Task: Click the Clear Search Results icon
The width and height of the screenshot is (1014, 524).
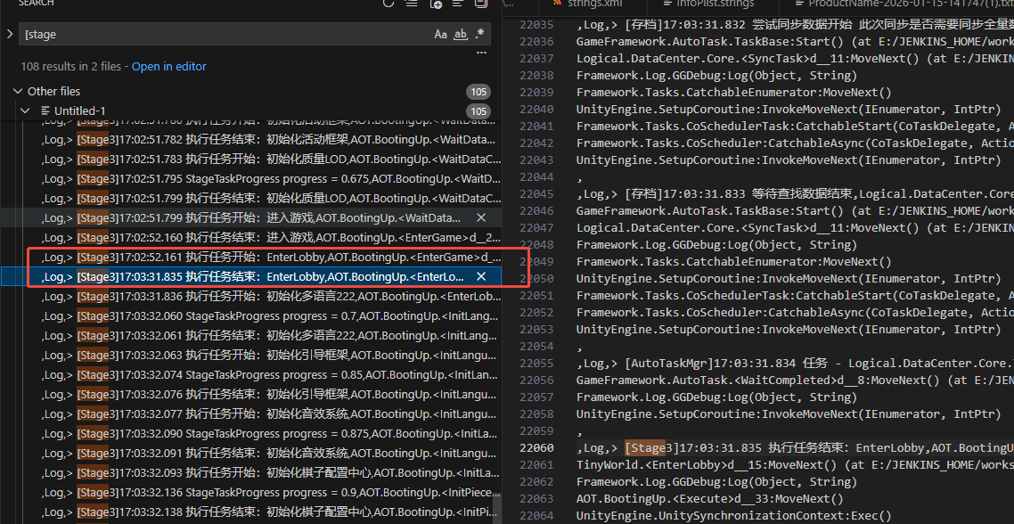Action: coord(412,4)
